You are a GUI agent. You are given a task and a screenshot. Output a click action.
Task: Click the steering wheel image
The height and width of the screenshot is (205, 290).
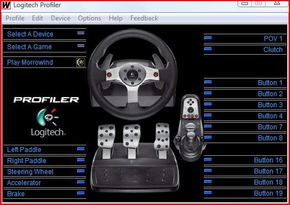tap(133, 74)
